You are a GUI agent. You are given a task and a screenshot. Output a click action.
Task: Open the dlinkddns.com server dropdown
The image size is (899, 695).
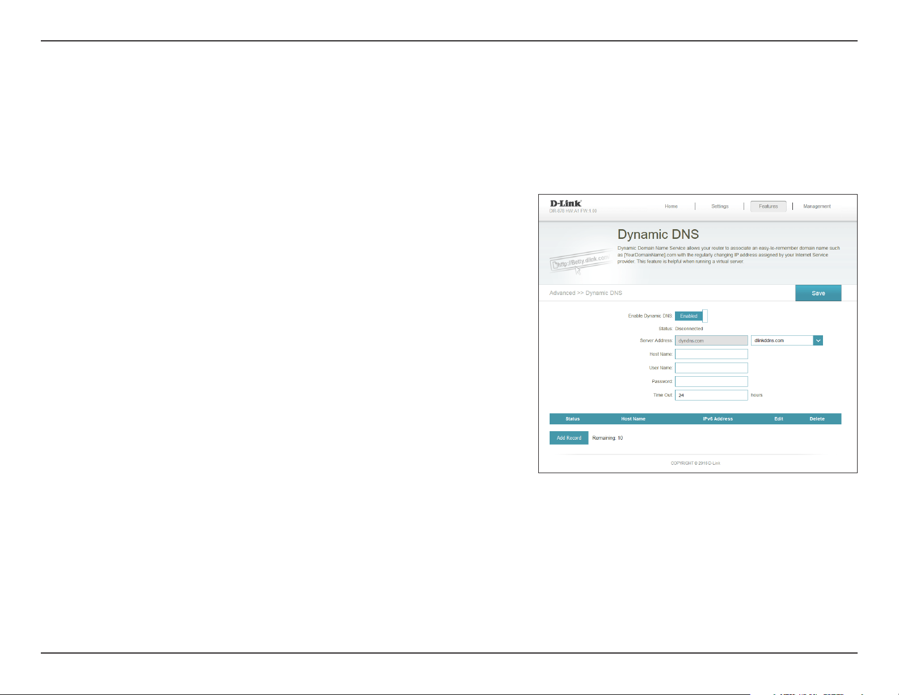click(x=787, y=340)
